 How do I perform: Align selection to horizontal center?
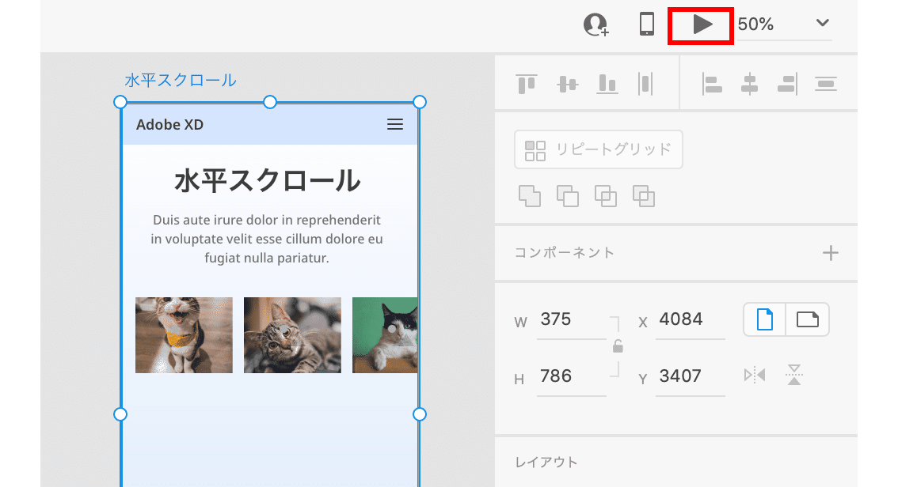(x=749, y=84)
